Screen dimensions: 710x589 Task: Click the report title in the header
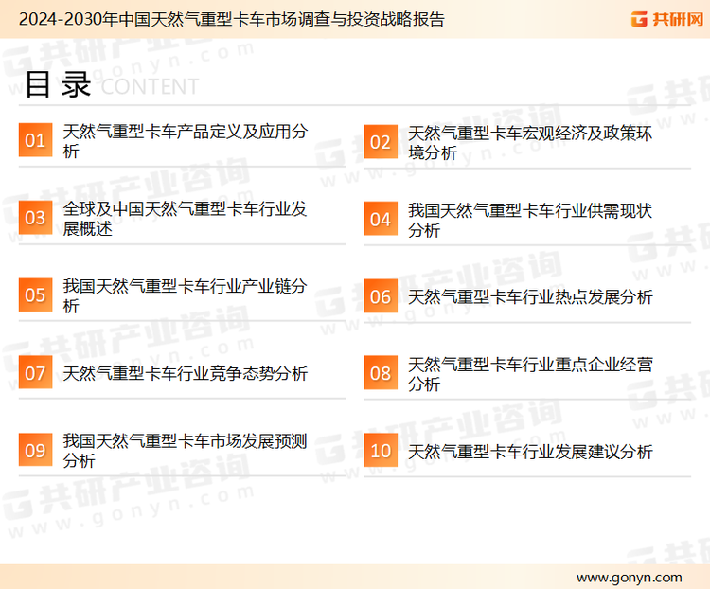pyautogui.click(x=232, y=19)
